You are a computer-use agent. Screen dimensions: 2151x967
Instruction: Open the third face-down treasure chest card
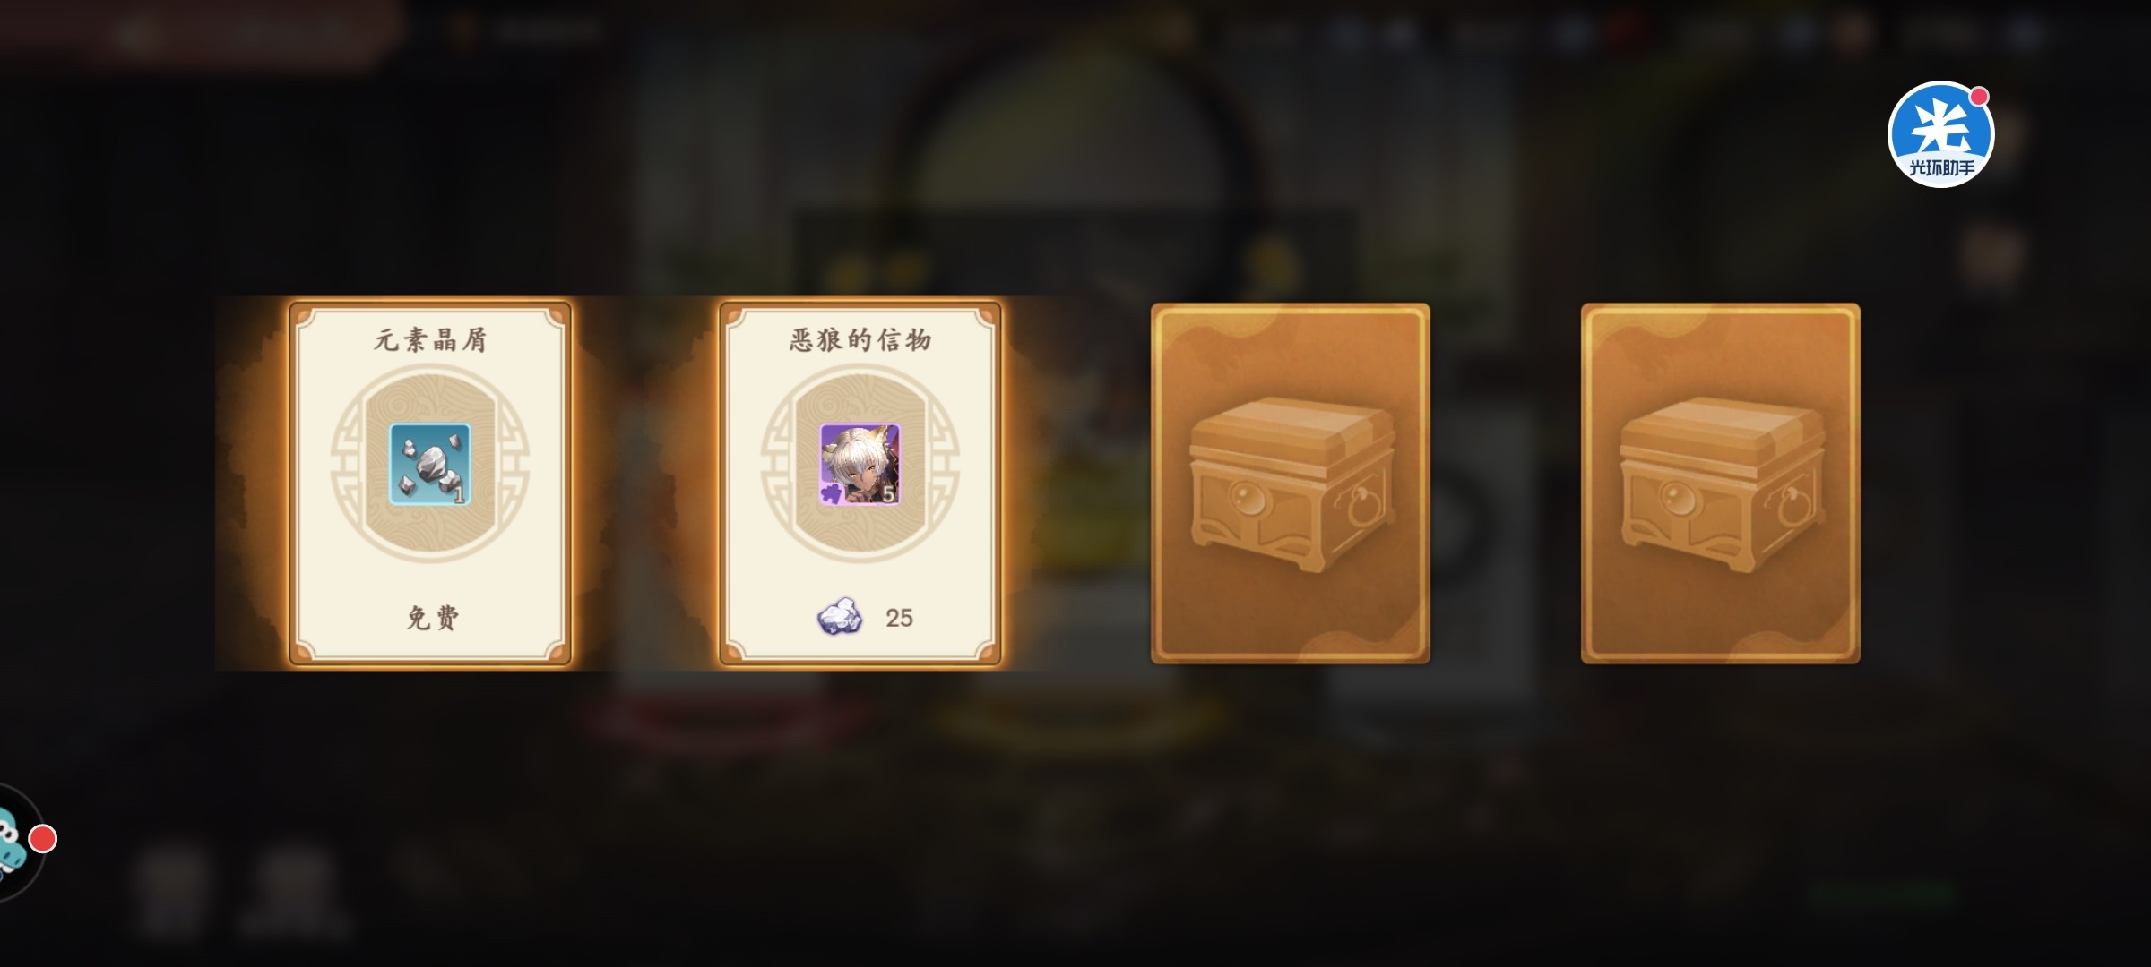click(x=1291, y=483)
